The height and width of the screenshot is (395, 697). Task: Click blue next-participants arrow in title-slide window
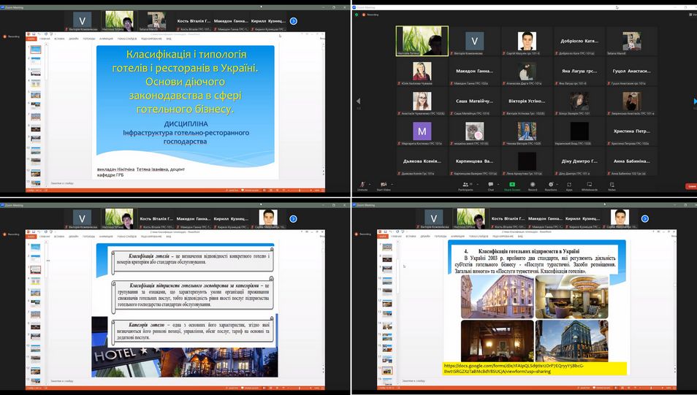pyautogui.click(x=294, y=21)
